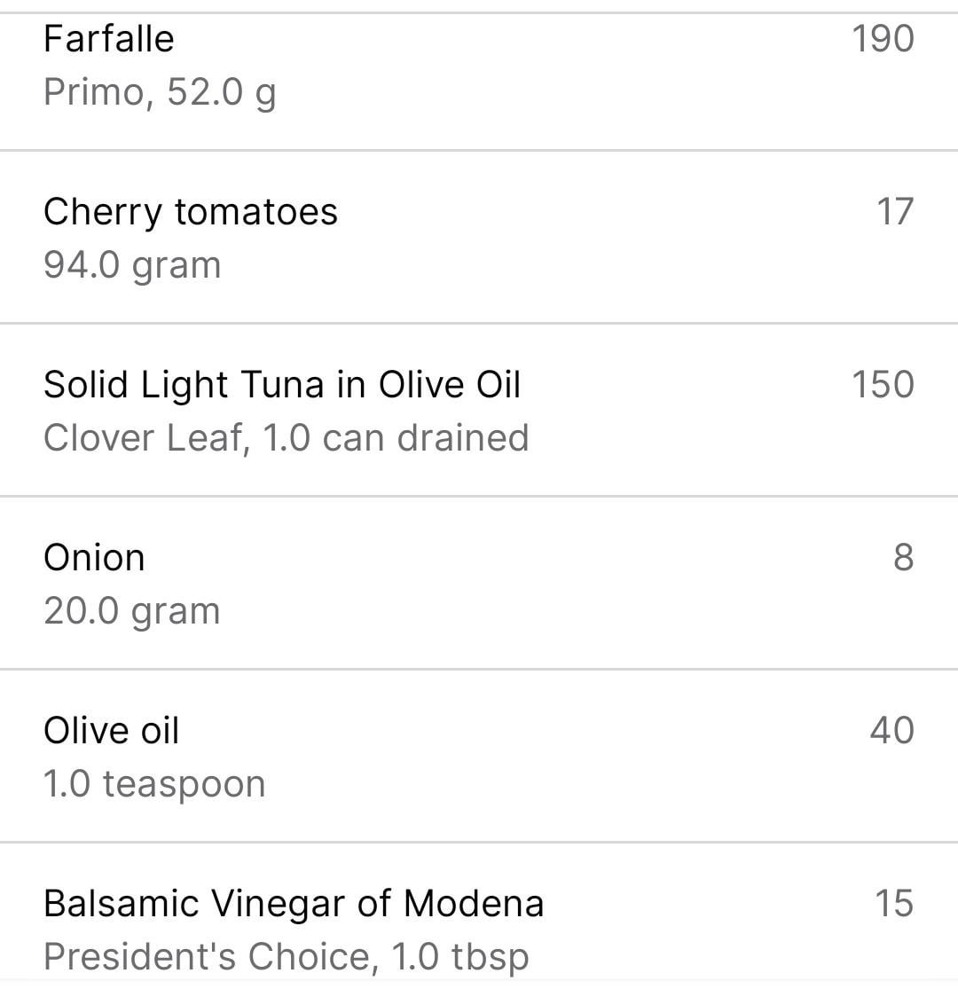Open Solid Light Tuna in Olive Oil
The height and width of the screenshot is (989, 958).
(x=282, y=385)
